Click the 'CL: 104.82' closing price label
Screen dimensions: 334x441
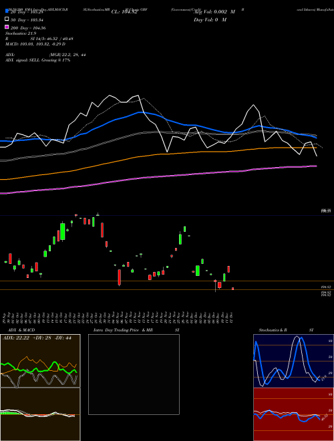click(x=124, y=12)
